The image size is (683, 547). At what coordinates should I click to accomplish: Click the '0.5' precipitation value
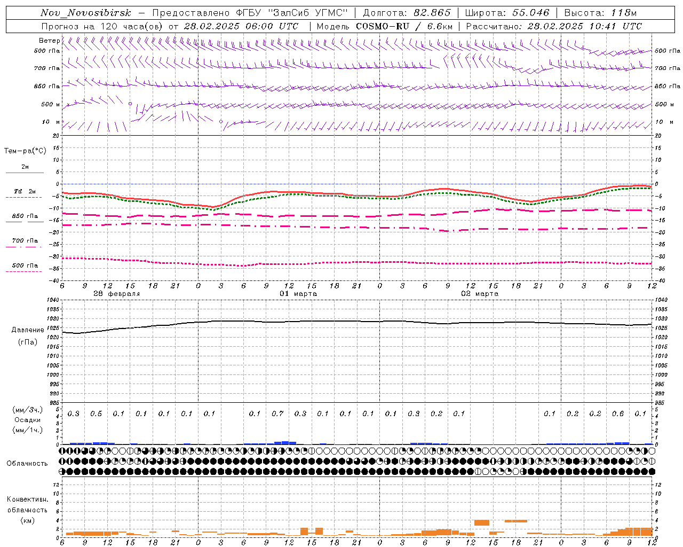96,413
